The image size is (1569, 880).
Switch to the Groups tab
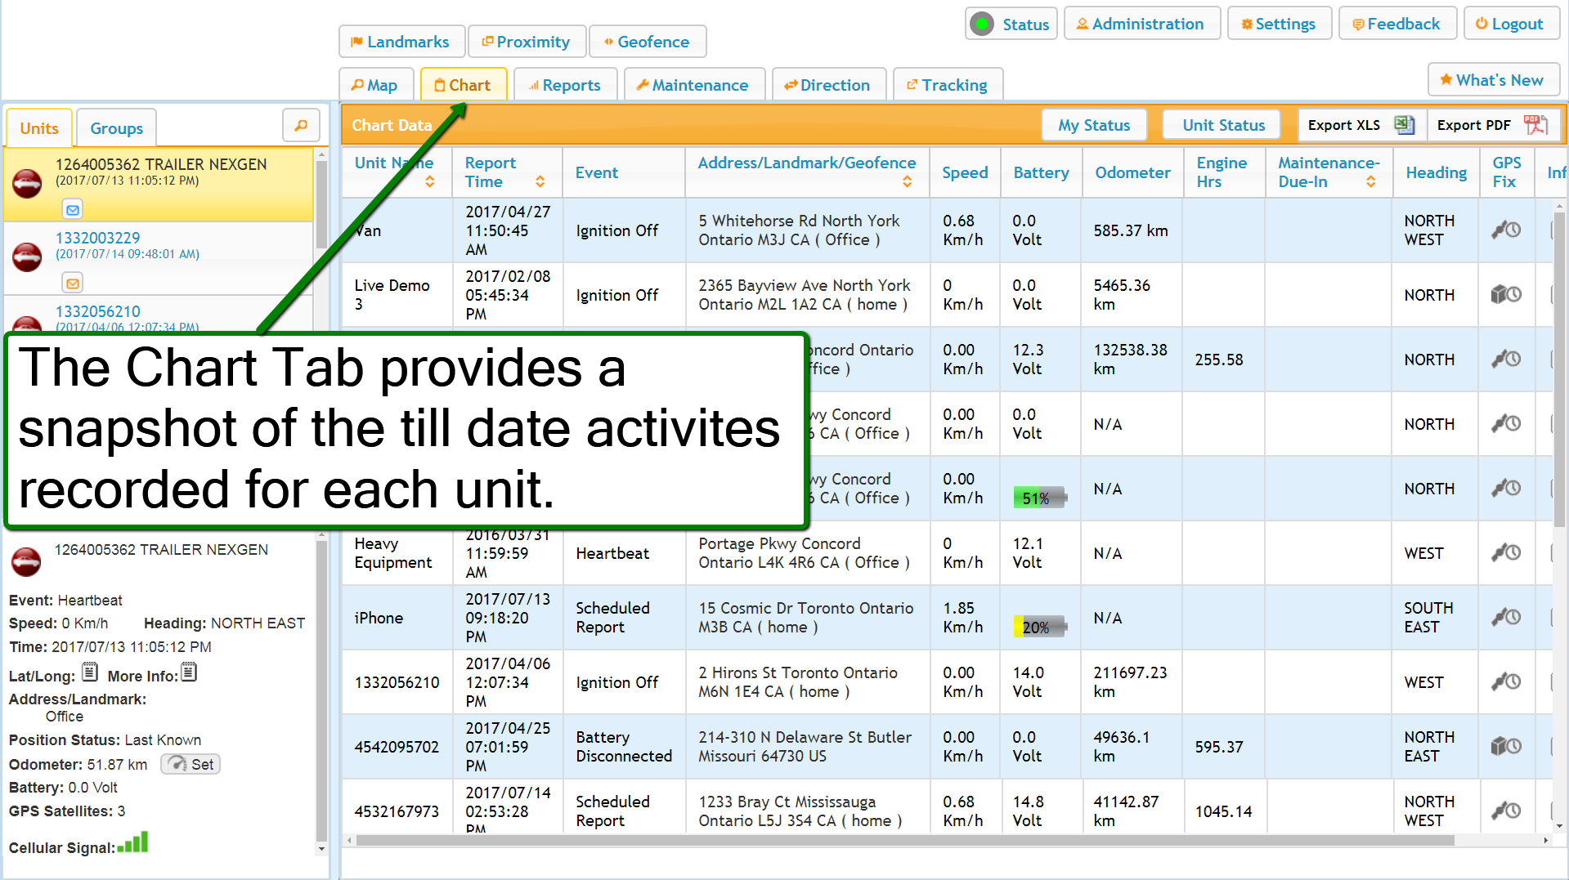[x=116, y=128]
